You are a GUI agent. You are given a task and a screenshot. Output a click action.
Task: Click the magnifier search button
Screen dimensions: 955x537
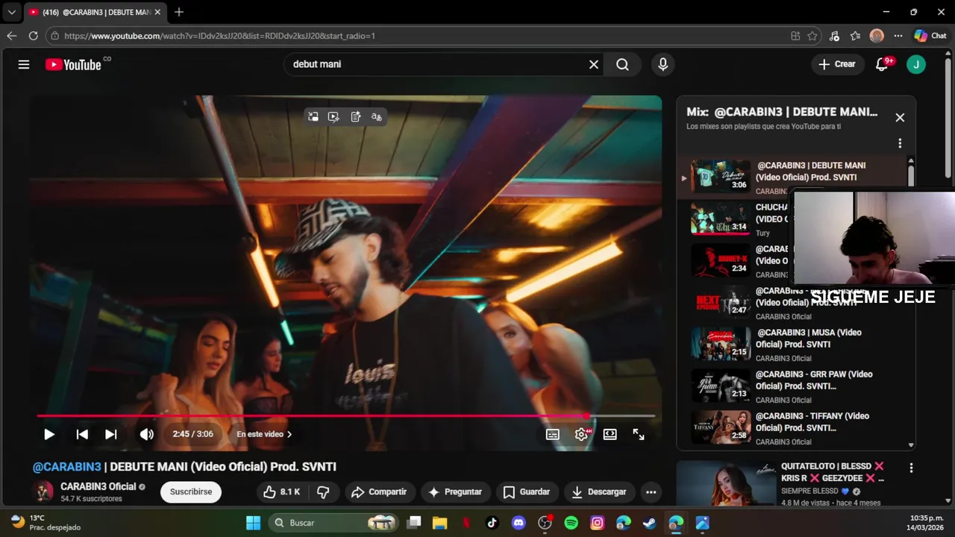pyautogui.click(x=622, y=64)
